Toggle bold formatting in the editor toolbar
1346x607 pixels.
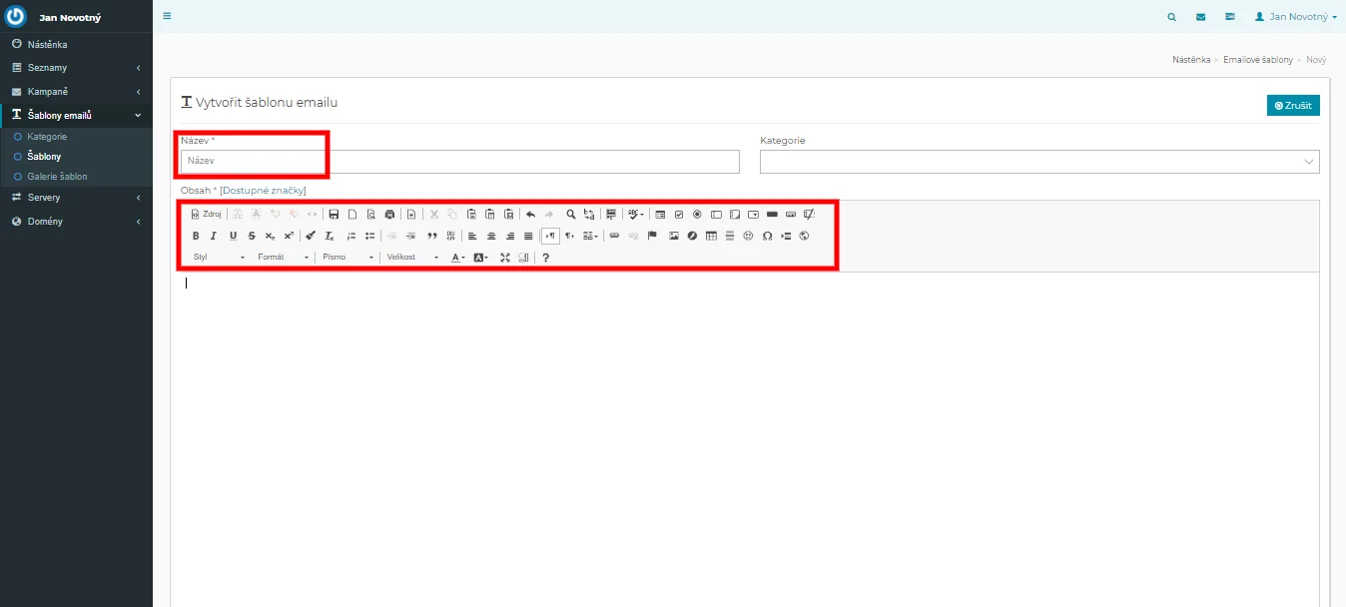(x=196, y=236)
